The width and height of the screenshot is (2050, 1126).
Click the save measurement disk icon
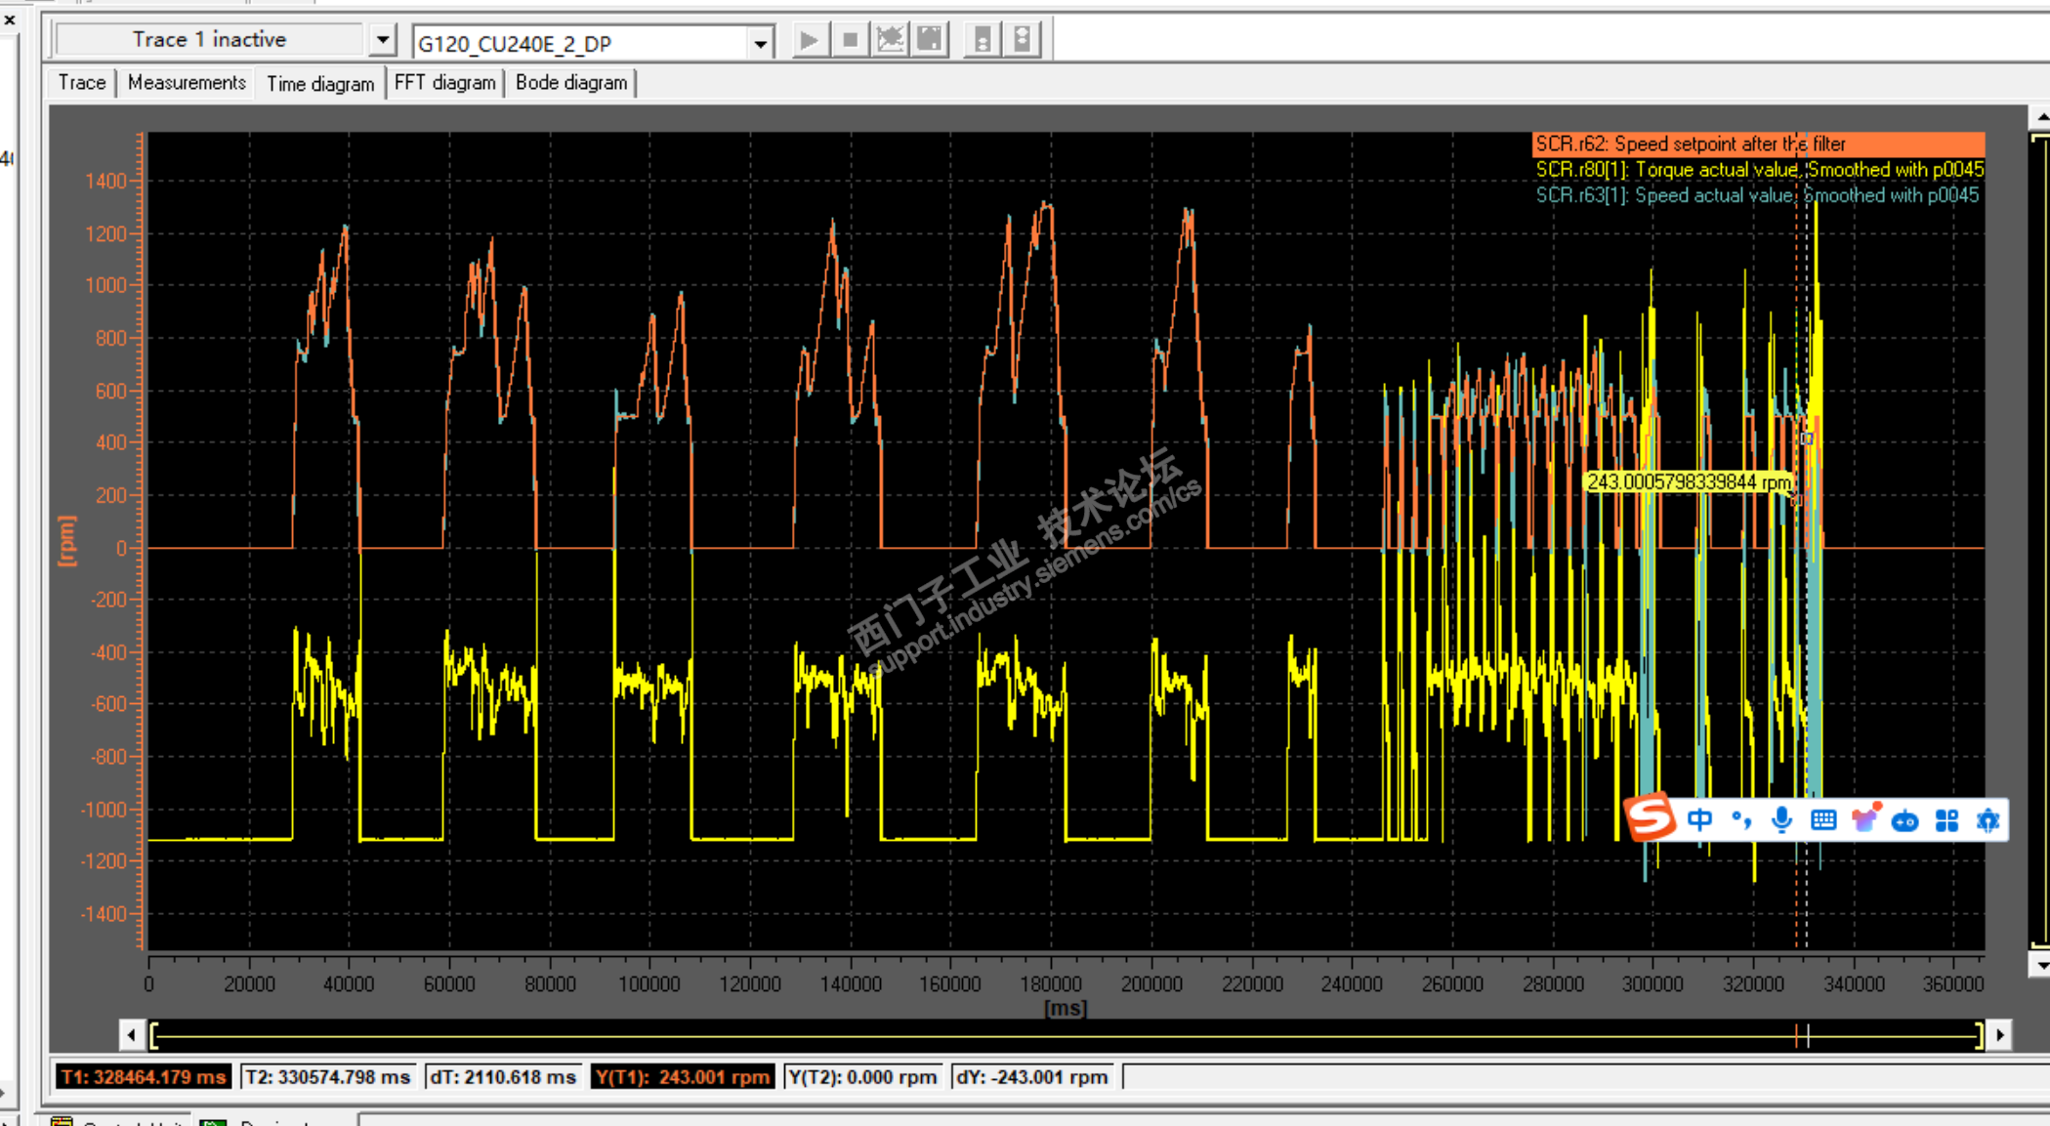pyautogui.click(x=931, y=40)
